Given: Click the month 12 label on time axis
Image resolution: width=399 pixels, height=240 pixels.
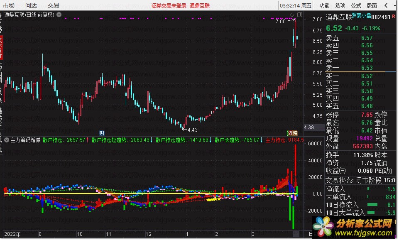Looking at the screenshot, I should coord(148,234).
